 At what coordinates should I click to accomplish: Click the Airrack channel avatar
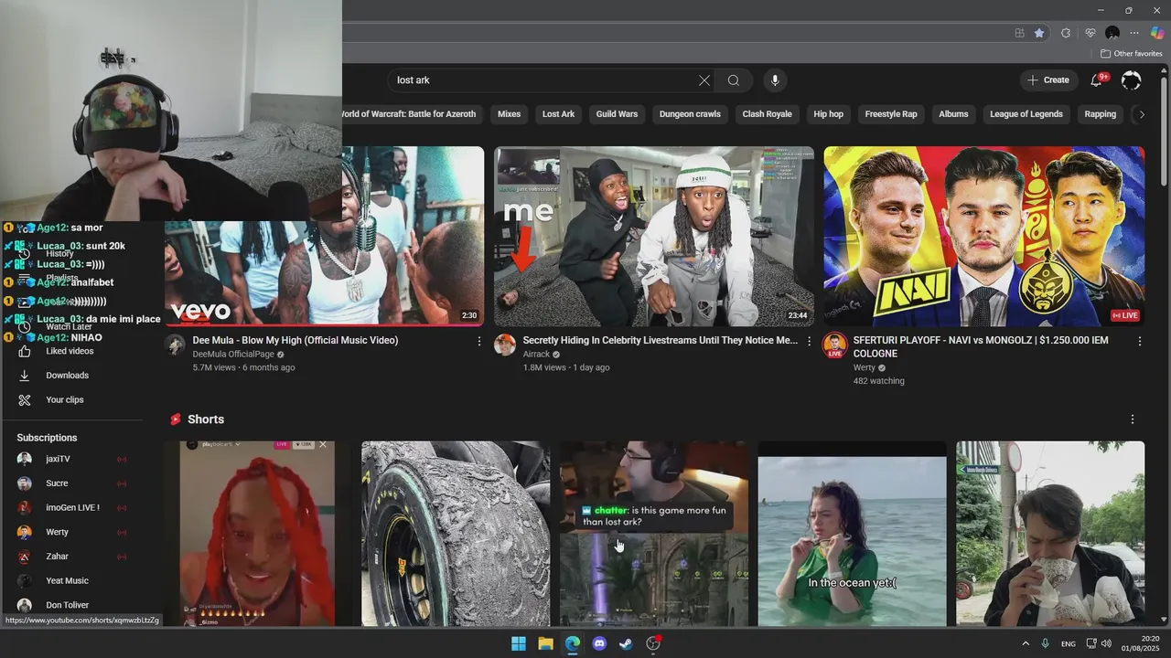tap(505, 345)
